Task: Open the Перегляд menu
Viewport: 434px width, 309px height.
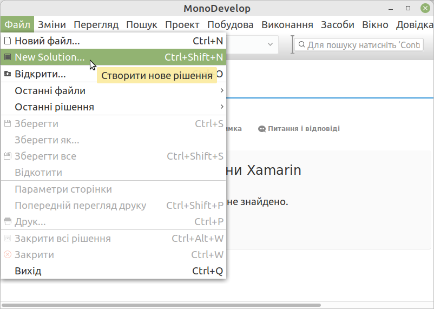Action: [x=96, y=25]
